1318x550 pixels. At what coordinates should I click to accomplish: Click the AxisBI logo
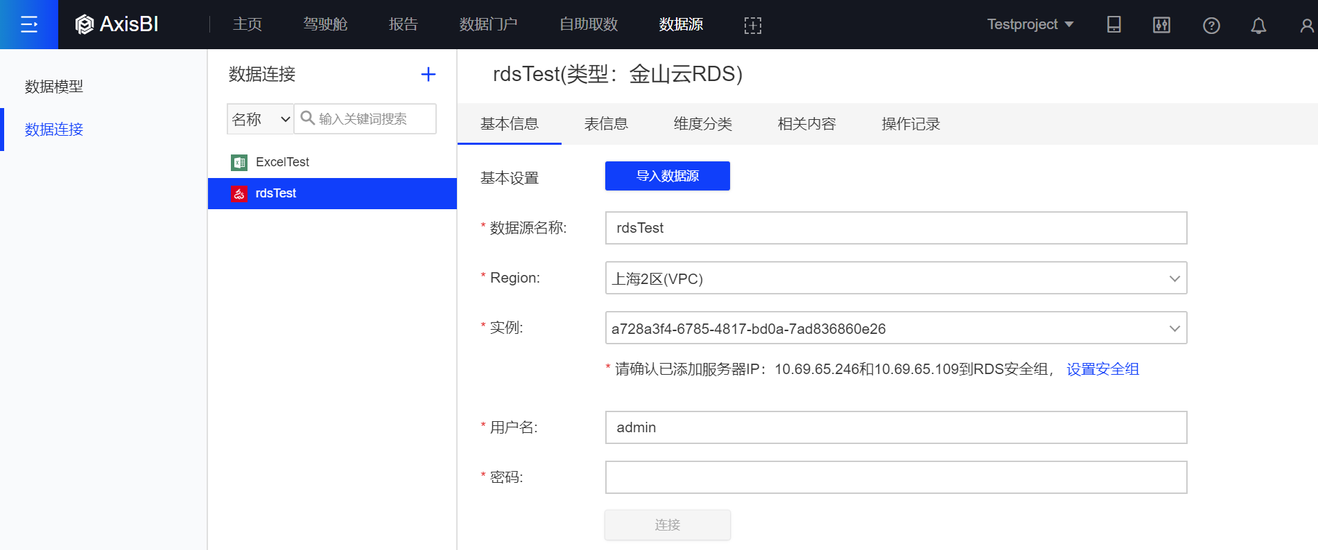[x=117, y=25]
